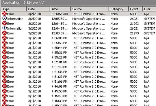The height and width of the screenshot is (106, 156).
Task: Click the error icon at 4:46:01 PM
Action: pos(4,86)
